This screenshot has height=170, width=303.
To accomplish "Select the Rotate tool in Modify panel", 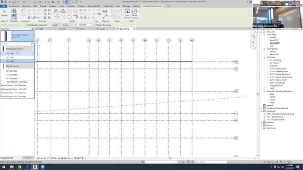I will [70, 17].
